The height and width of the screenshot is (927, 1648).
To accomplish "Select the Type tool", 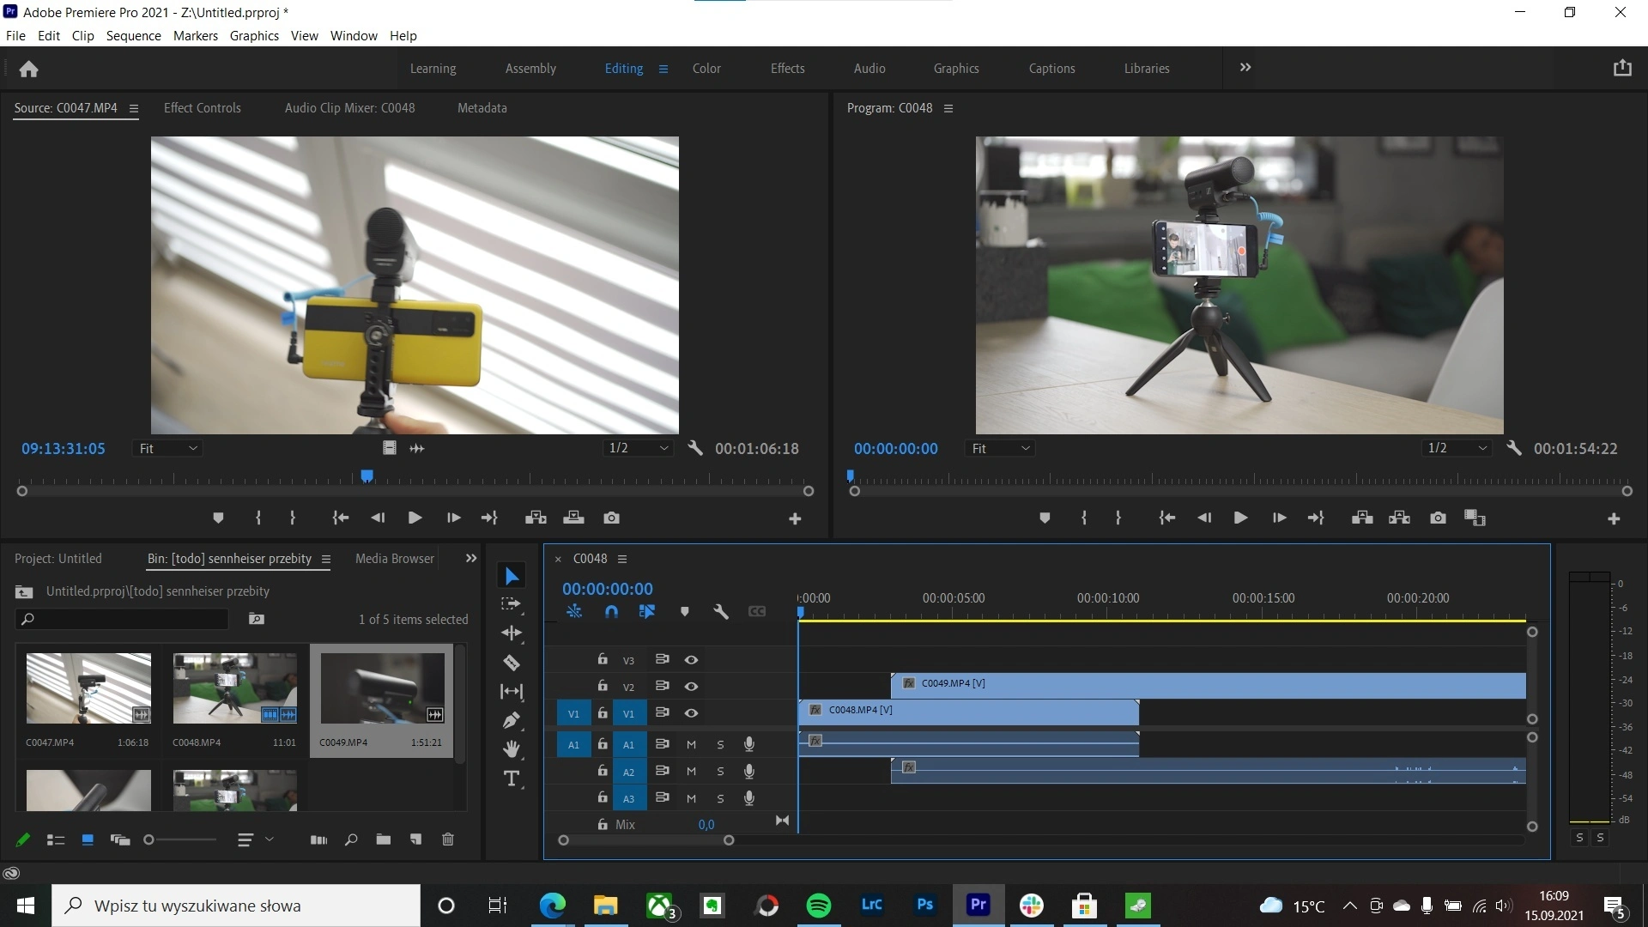I will click(x=512, y=779).
